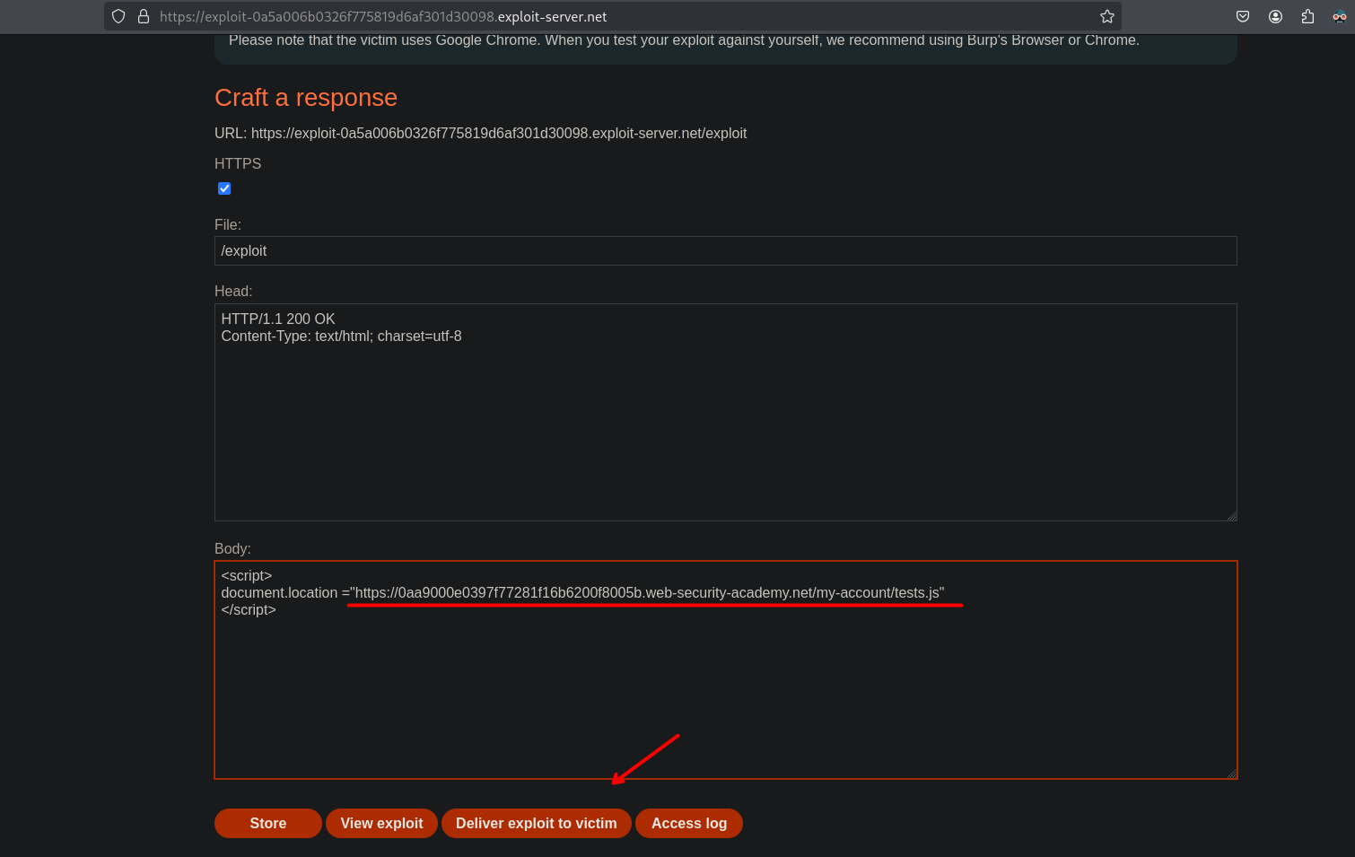1355x857 pixels.
Task: Click the rightmost extension icon in toolbar
Action: 1339,16
